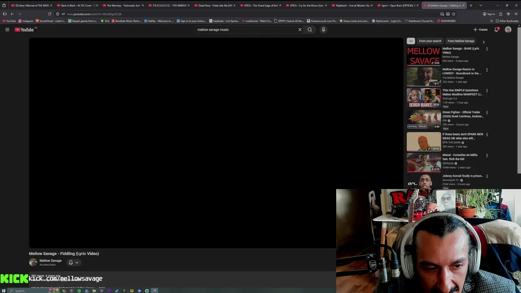This screenshot has height=293, width=521.
Task: Show more filter chips with the right arrow
Action: point(484,42)
